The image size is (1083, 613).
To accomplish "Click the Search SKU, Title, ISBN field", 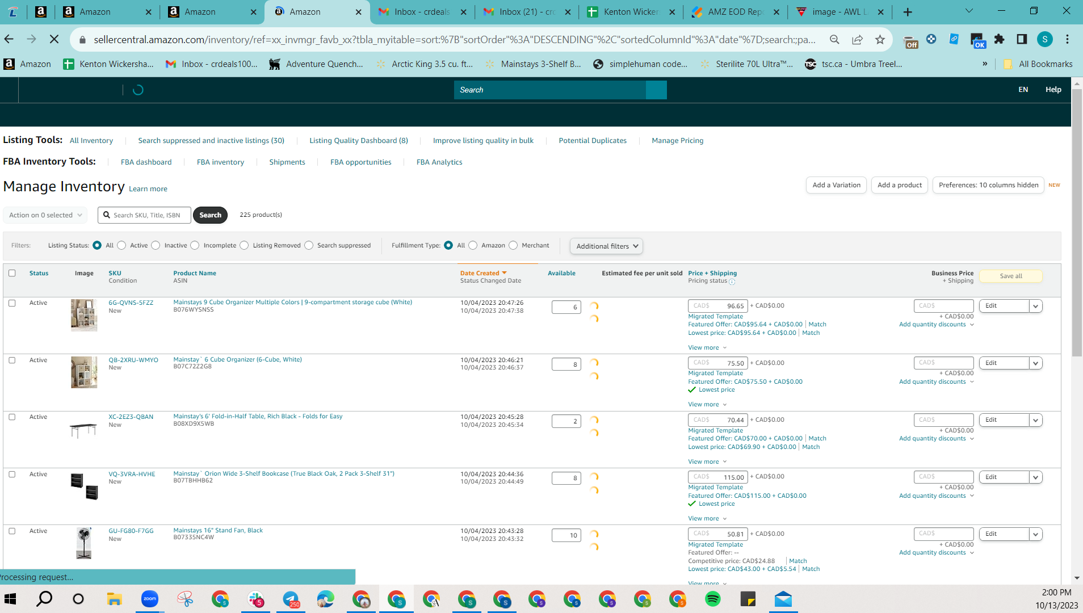I will (x=144, y=215).
